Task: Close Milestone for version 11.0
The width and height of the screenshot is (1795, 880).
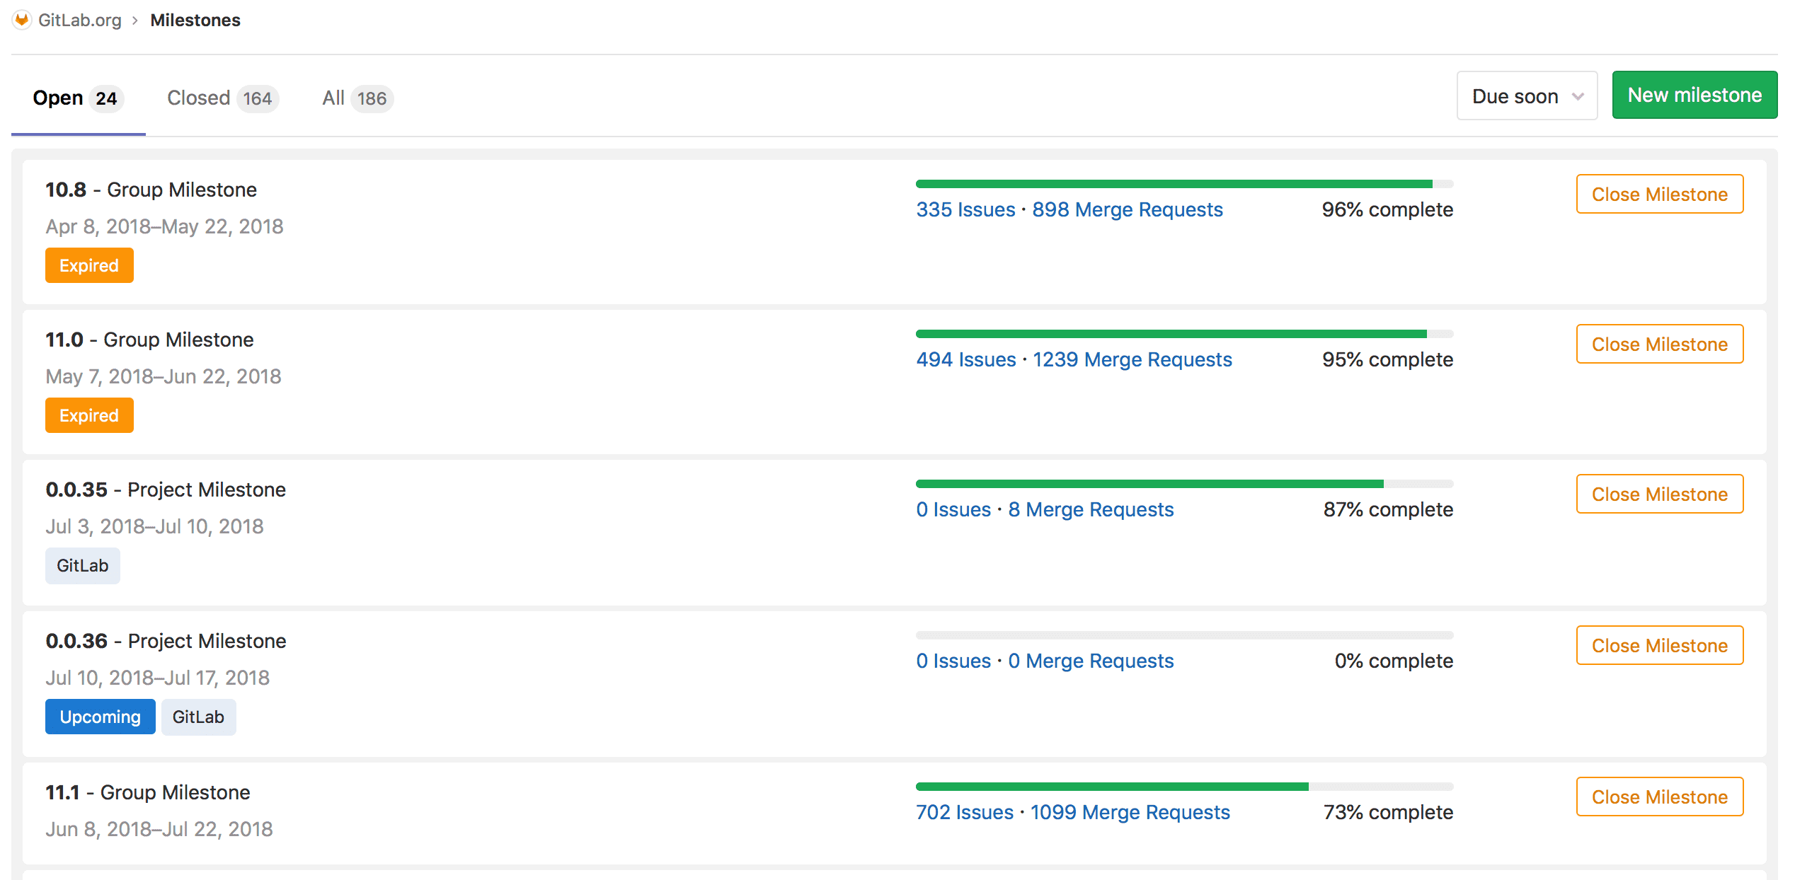Action: [x=1659, y=344]
